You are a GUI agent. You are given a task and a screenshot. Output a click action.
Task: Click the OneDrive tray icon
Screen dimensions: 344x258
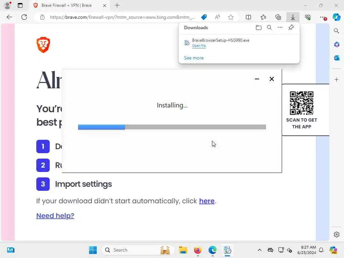click(x=270, y=250)
